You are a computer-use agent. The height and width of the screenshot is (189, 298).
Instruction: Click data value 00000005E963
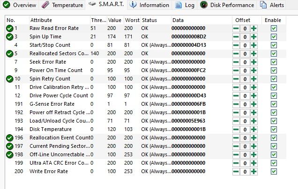pos(188,121)
